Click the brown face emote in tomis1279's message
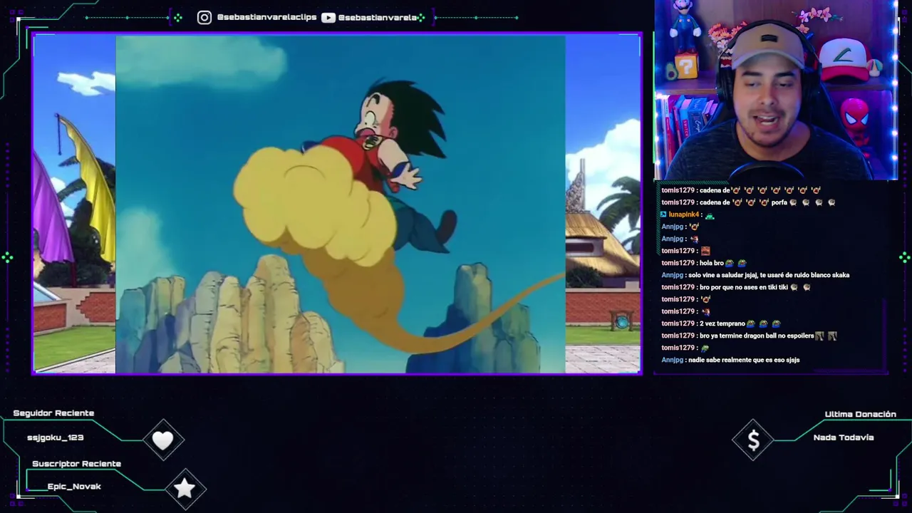Screen dimensions: 912x513 click(705, 251)
